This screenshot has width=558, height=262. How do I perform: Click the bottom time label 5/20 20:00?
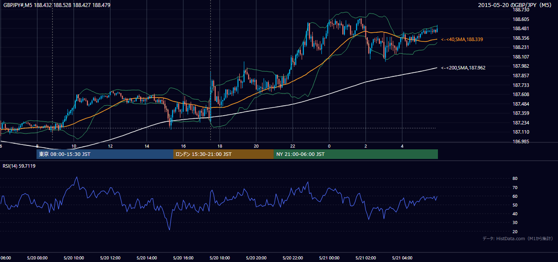256,258
